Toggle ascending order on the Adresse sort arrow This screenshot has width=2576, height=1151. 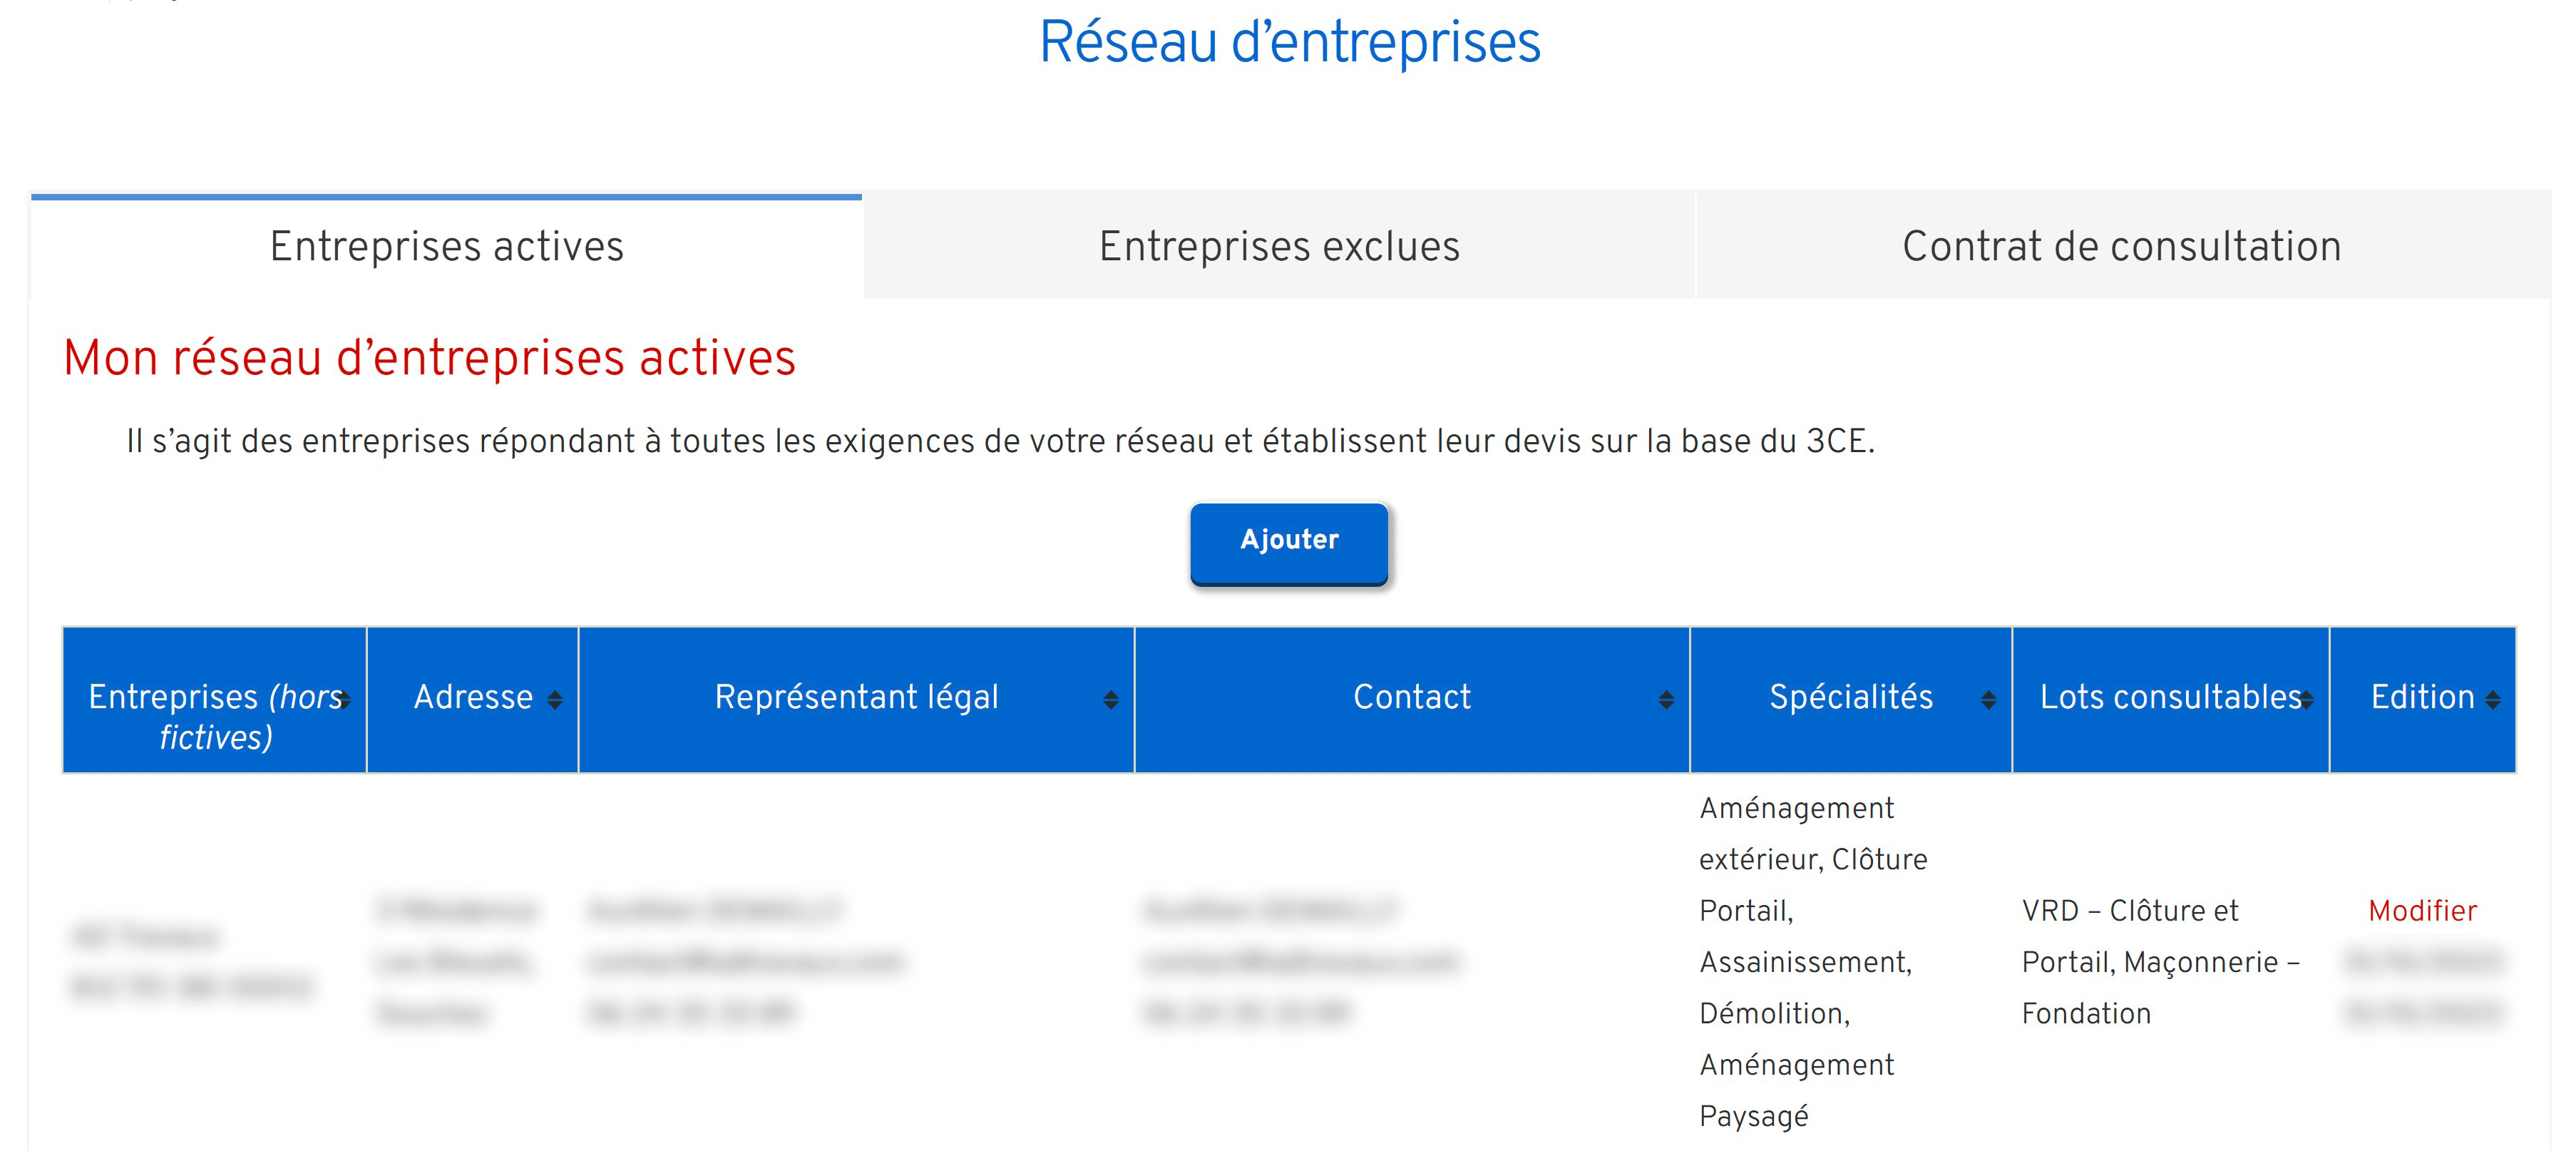tap(553, 699)
